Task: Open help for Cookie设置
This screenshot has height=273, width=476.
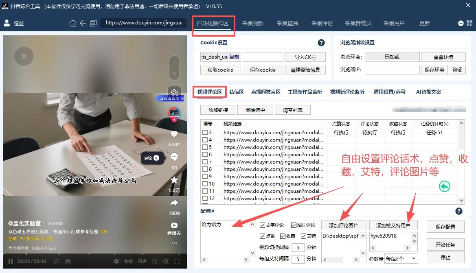Action: click(321, 43)
